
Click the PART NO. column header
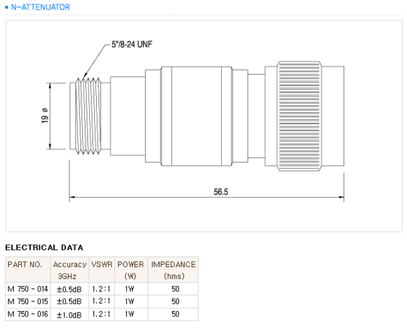tap(25, 264)
